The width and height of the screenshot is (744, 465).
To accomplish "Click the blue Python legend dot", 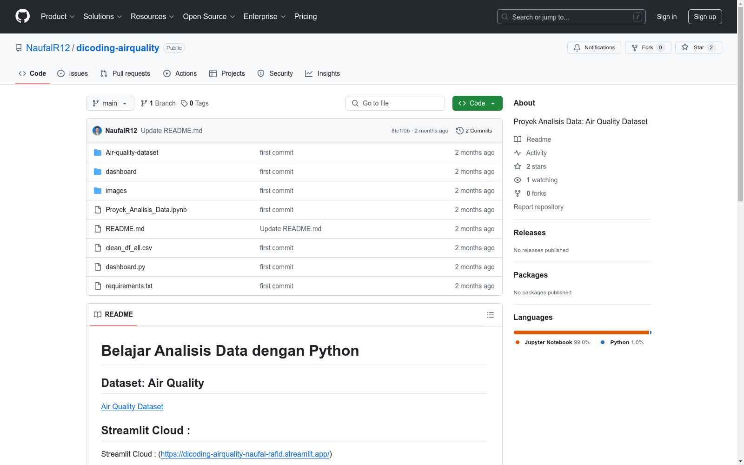I will point(603,342).
